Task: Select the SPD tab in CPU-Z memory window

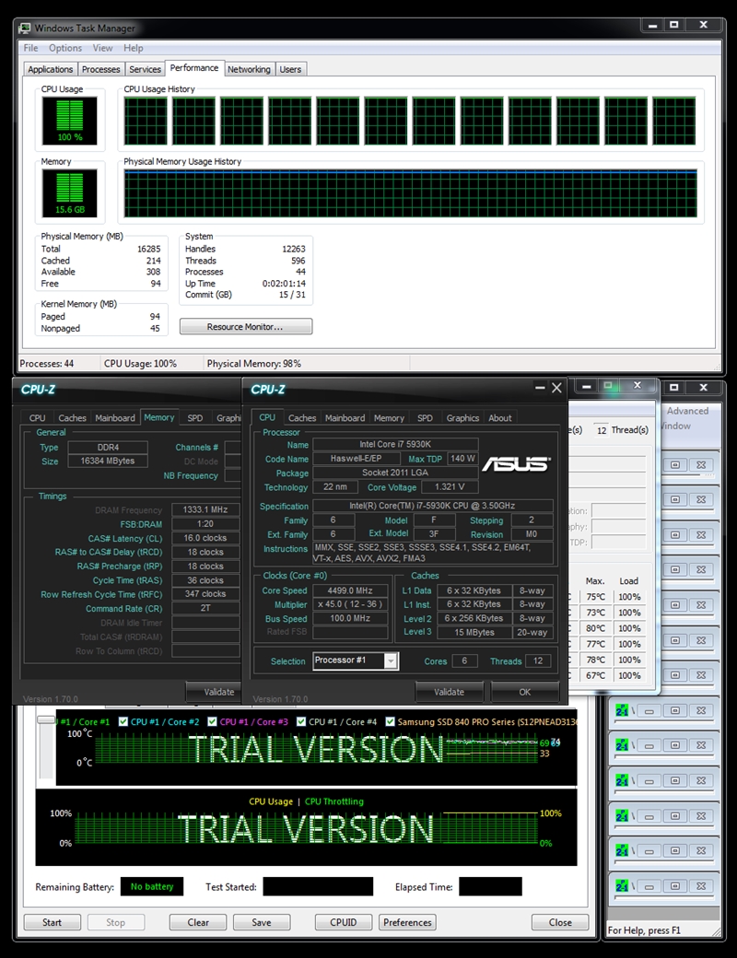Action: pos(195,418)
